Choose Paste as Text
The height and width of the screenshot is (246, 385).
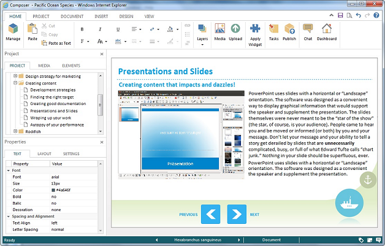56,43
